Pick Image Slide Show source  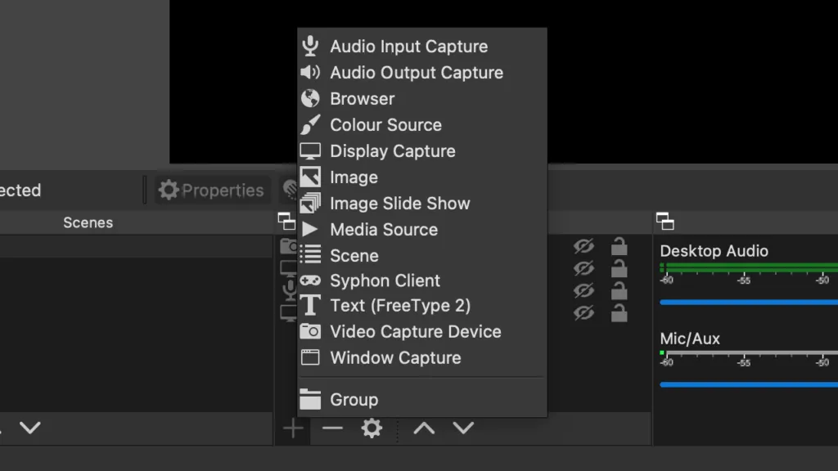coord(422,204)
